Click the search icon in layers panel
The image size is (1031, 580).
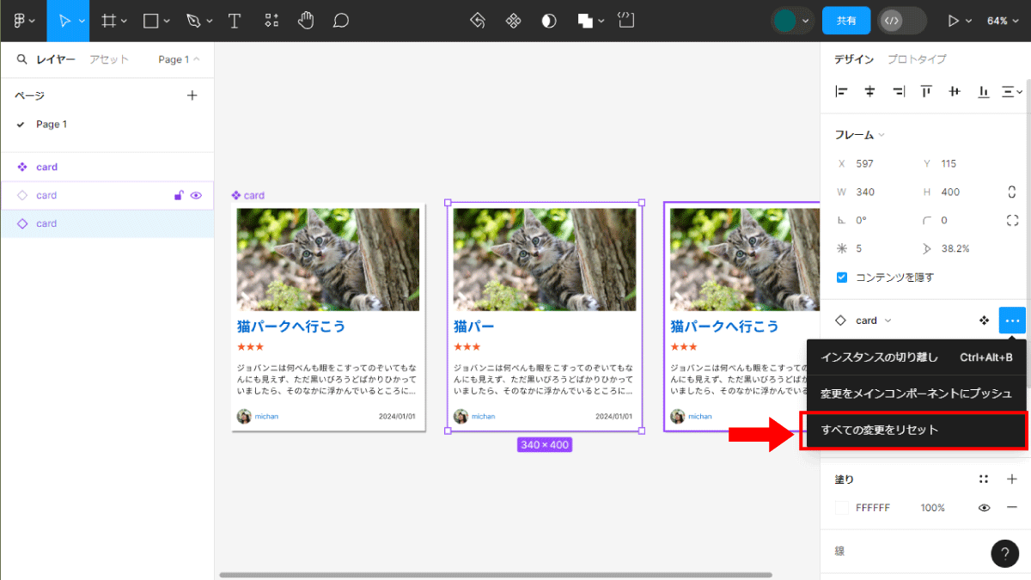22,59
